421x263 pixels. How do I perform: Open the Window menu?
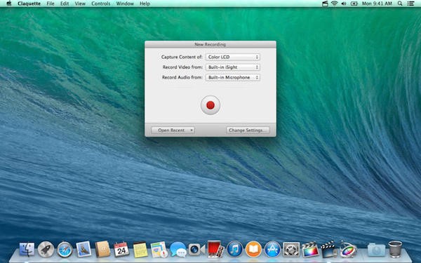click(x=125, y=4)
